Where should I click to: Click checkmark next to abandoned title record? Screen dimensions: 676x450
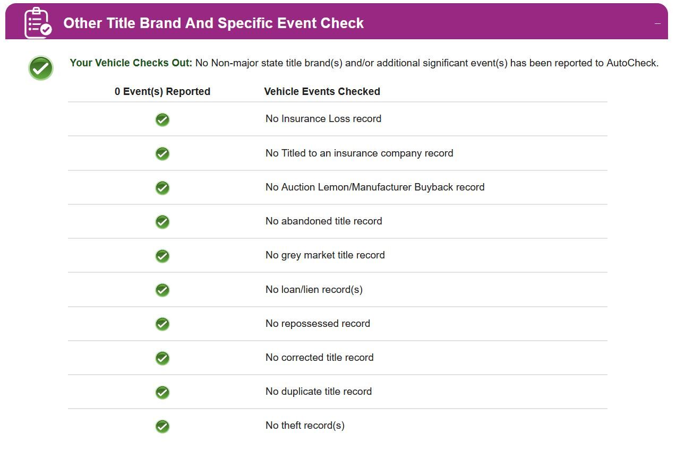tap(162, 222)
